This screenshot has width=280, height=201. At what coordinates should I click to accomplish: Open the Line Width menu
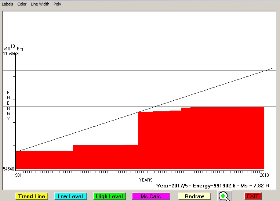pos(40,4)
